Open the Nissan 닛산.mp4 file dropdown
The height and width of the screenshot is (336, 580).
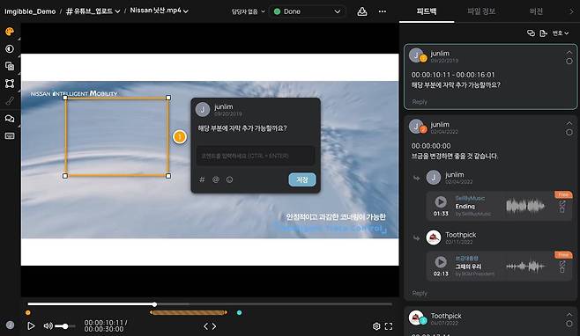(159, 11)
